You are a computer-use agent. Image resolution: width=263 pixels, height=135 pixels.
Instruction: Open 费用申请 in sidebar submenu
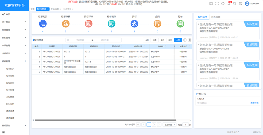tap(10, 111)
